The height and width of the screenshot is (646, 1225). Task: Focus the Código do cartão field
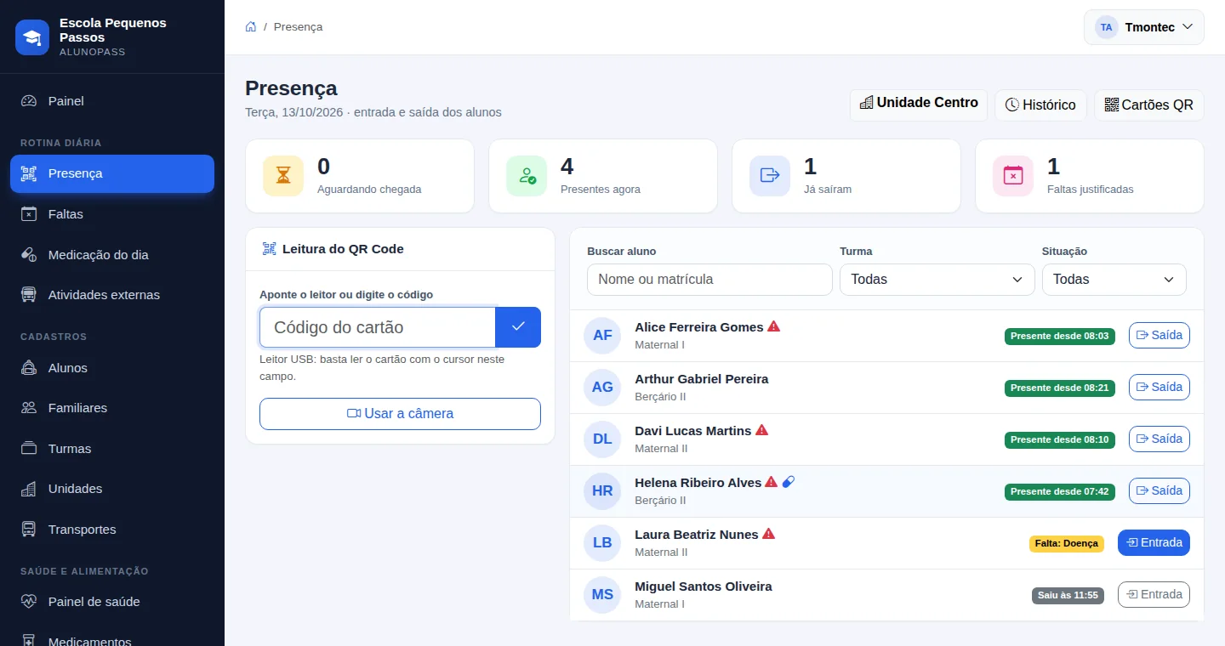click(x=378, y=327)
